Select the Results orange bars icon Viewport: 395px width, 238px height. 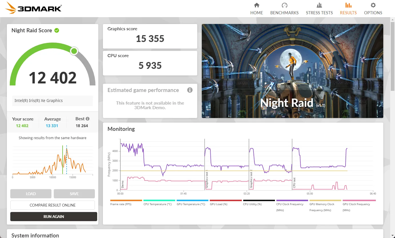[348, 5]
